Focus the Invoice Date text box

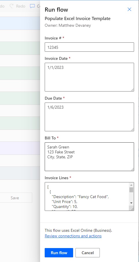89,77
